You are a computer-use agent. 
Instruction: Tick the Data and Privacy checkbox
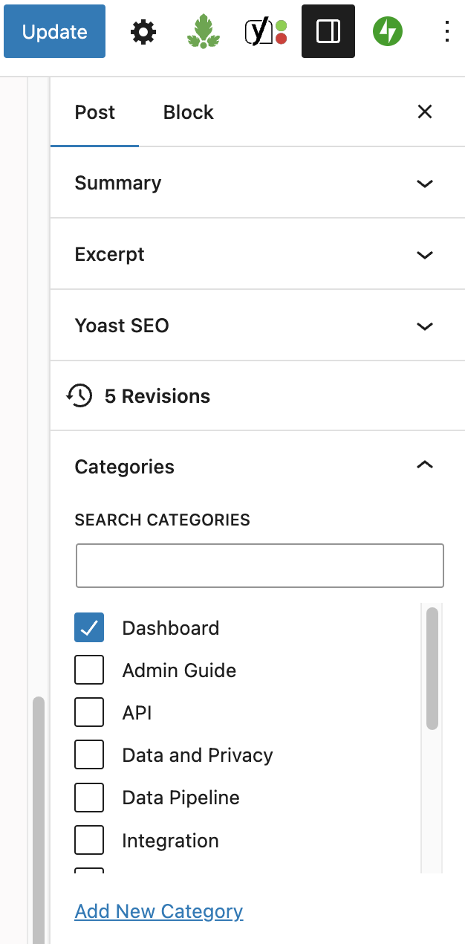click(89, 756)
